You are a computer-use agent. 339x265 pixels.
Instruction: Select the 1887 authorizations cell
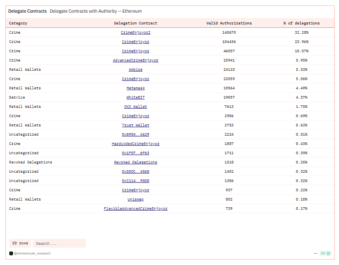[x=229, y=144]
